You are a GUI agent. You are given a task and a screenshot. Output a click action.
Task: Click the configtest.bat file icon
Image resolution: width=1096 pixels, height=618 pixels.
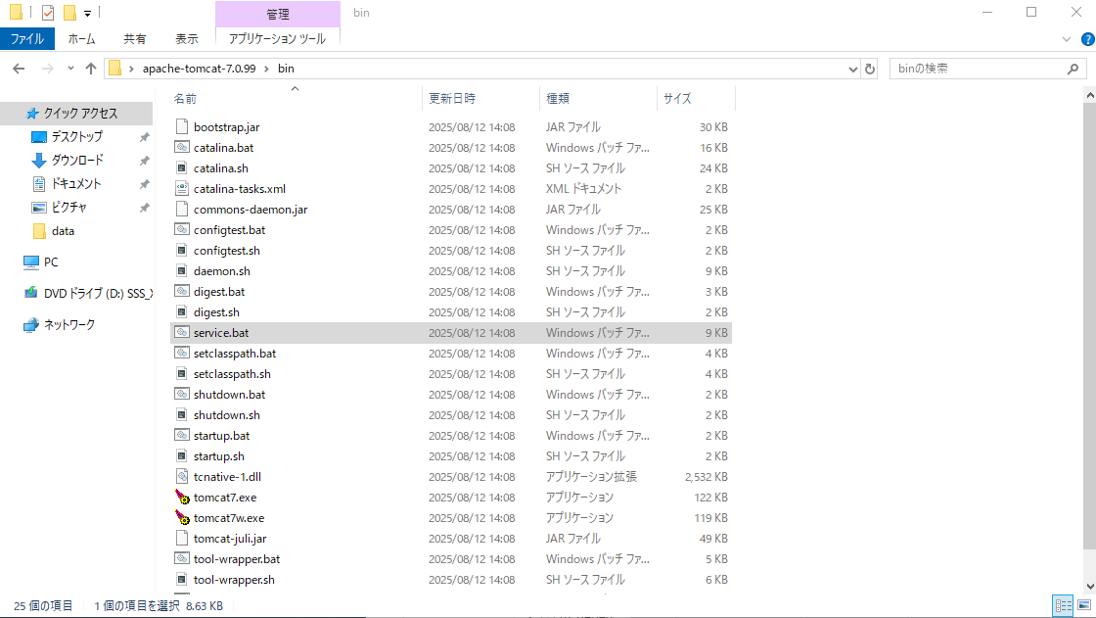[x=182, y=229]
